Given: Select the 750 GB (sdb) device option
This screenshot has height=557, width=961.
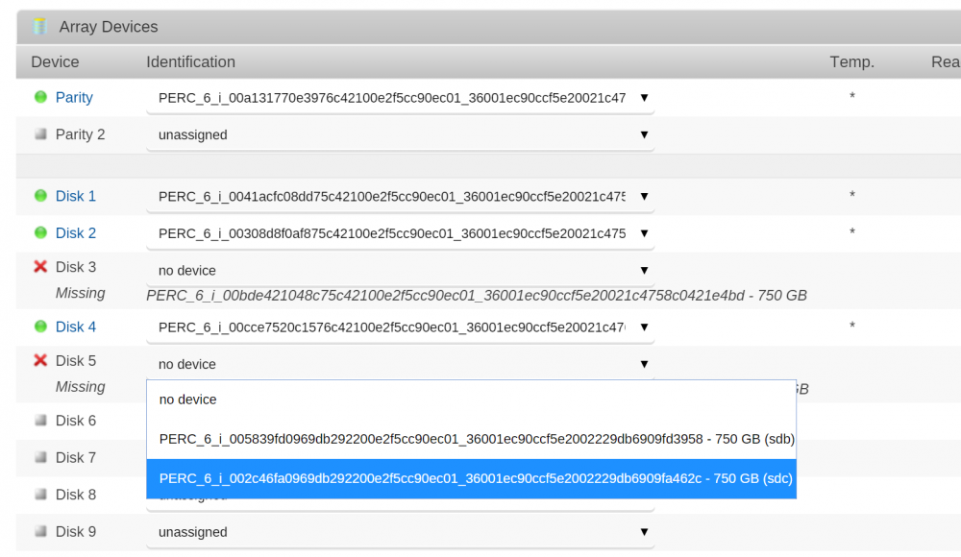Looking at the screenshot, I should point(471,439).
